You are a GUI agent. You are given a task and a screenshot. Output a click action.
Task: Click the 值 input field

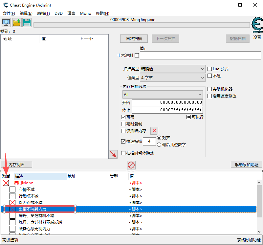(x=200, y=56)
